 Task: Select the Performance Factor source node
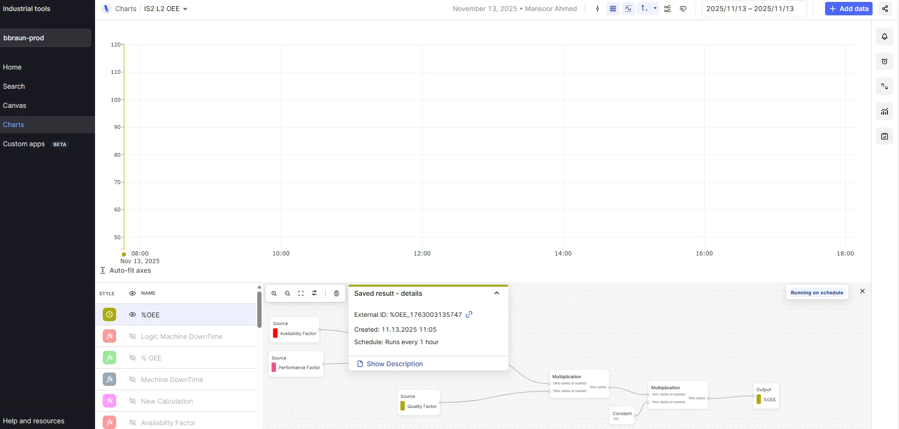pyautogui.click(x=296, y=364)
